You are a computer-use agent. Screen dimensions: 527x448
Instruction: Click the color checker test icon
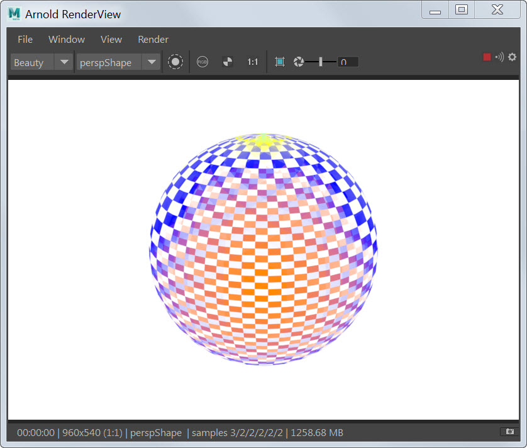(228, 62)
